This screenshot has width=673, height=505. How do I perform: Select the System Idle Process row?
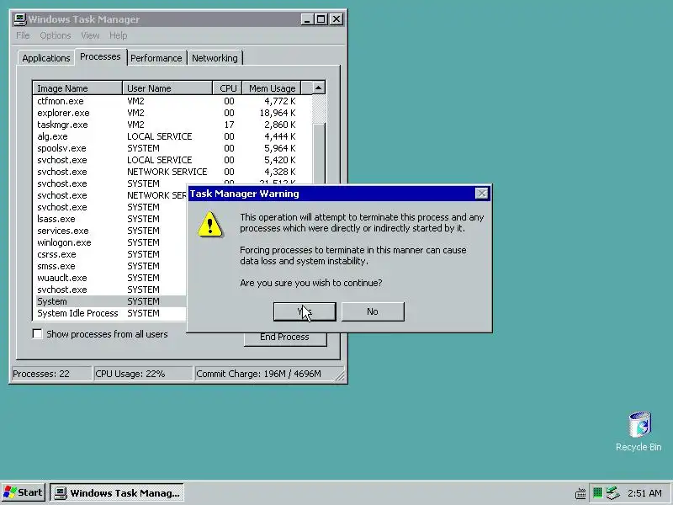(x=110, y=313)
